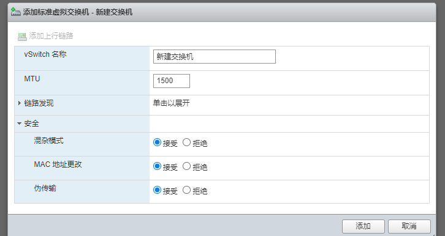Focus the vSwitch 名称 text field

click(x=215, y=57)
